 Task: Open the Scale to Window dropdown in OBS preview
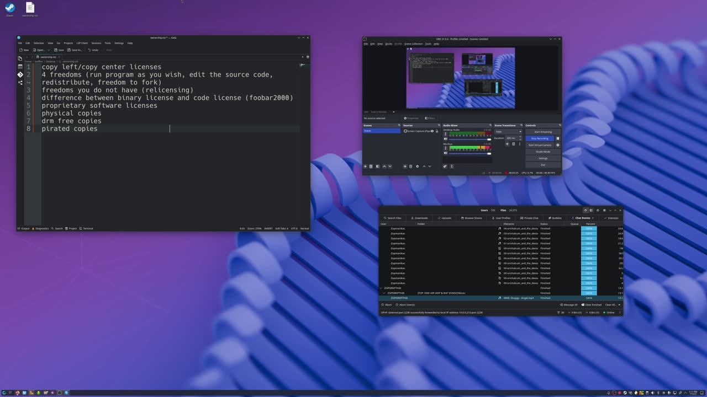pyautogui.click(x=383, y=112)
